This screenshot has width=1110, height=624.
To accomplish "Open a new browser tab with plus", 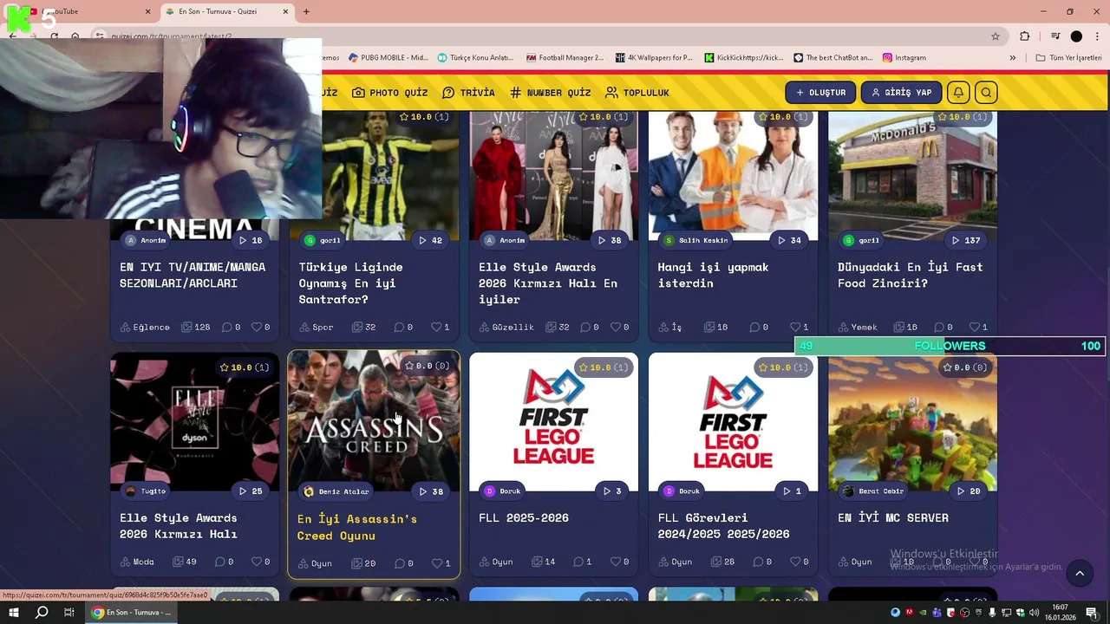I will (306, 11).
